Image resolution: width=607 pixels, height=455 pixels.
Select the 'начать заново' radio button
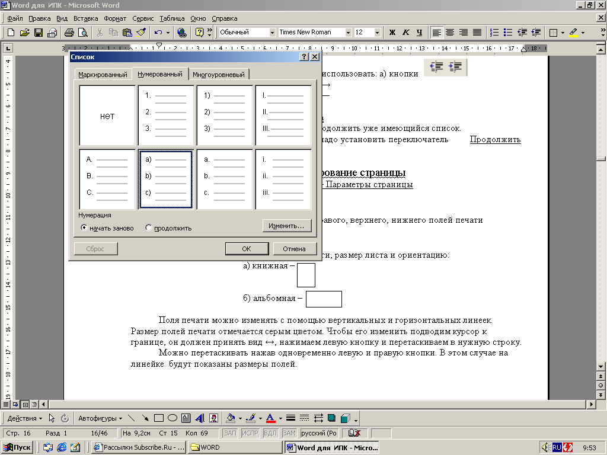pos(84,227)
